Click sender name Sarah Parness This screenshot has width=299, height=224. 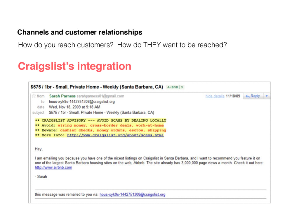[x=62, y=96]
